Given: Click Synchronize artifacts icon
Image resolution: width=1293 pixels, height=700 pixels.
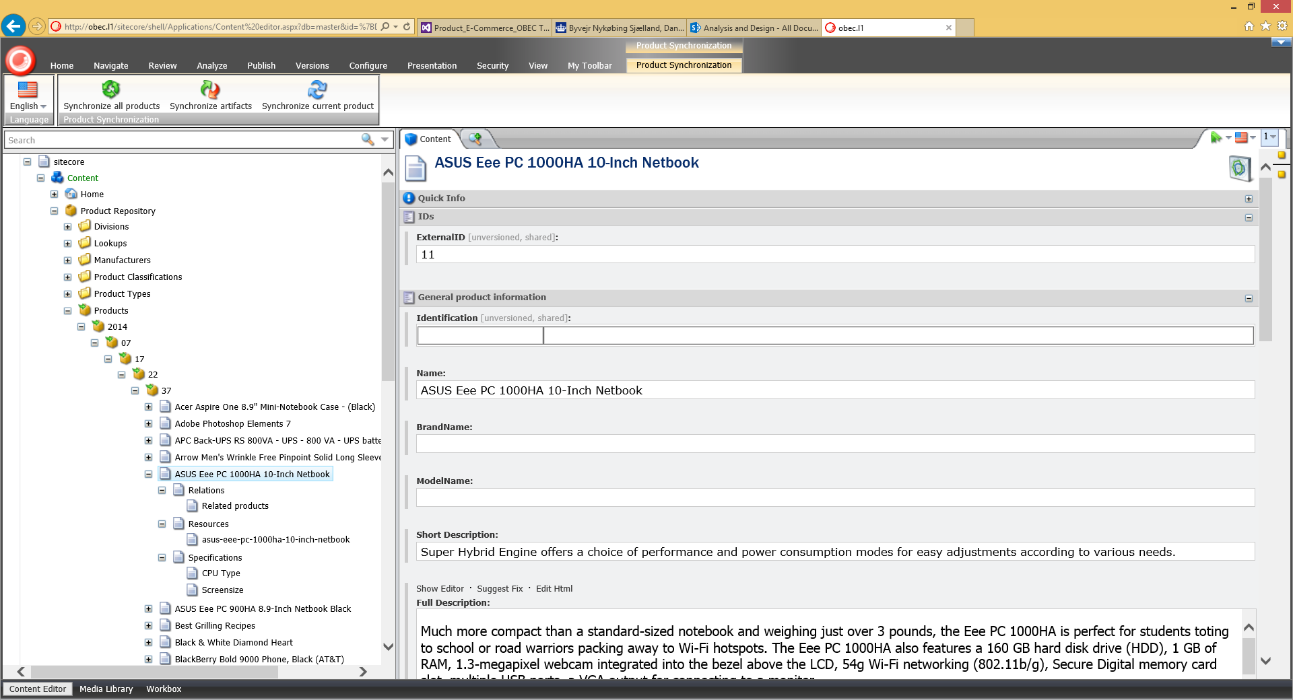Looking at the screenshot, I should pyautogui.click(x=210, y=90).
